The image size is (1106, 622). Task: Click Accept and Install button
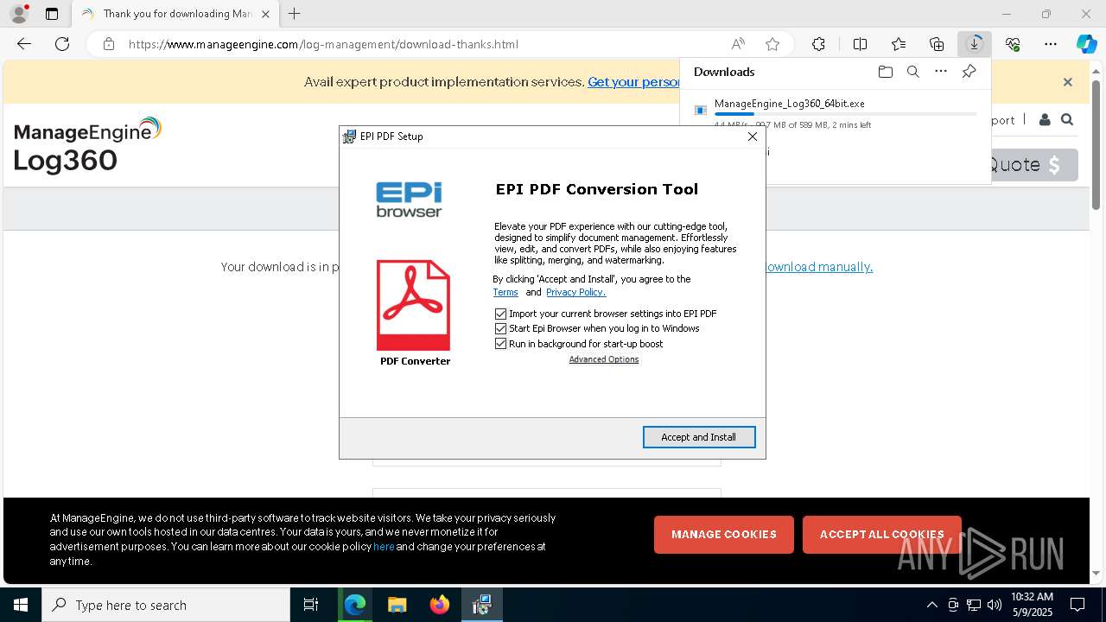pos(699,437)
